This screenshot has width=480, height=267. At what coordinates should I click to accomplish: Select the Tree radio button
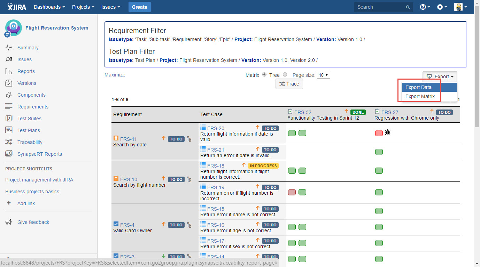tap(285, 75)
